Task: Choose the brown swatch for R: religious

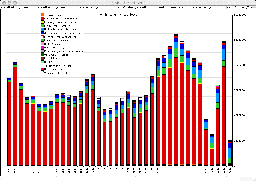Action: (x=42, y=59)
